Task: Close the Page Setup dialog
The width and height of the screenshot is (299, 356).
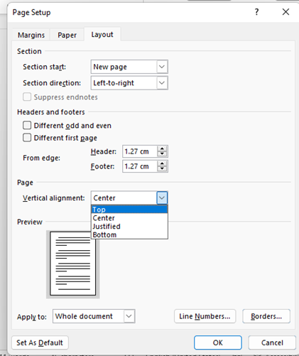Action: click(286, 12)
